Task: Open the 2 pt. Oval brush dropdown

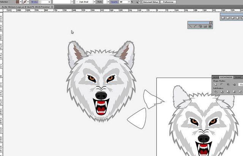Action: 94,2
